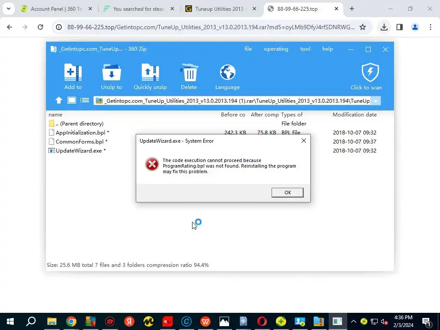440x330 pixels.
Task: Open Chrome three-dot menu
Action: click(431, 27)
